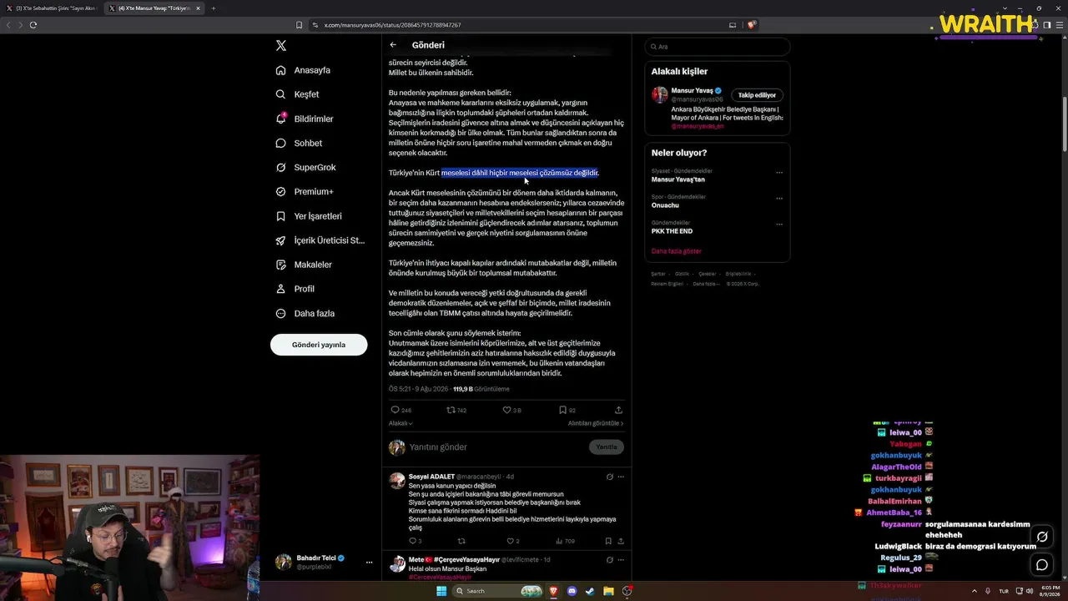Open a new browser tab

coord(213,8)
